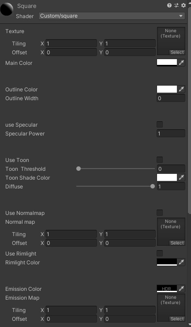Click the Toon Threshold slider handle
The image size is (191, 327).
79,169
